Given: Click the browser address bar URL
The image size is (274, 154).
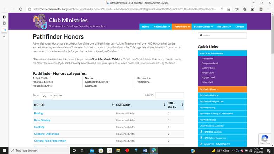Looking at the screenshot, I should click(124, 9).
